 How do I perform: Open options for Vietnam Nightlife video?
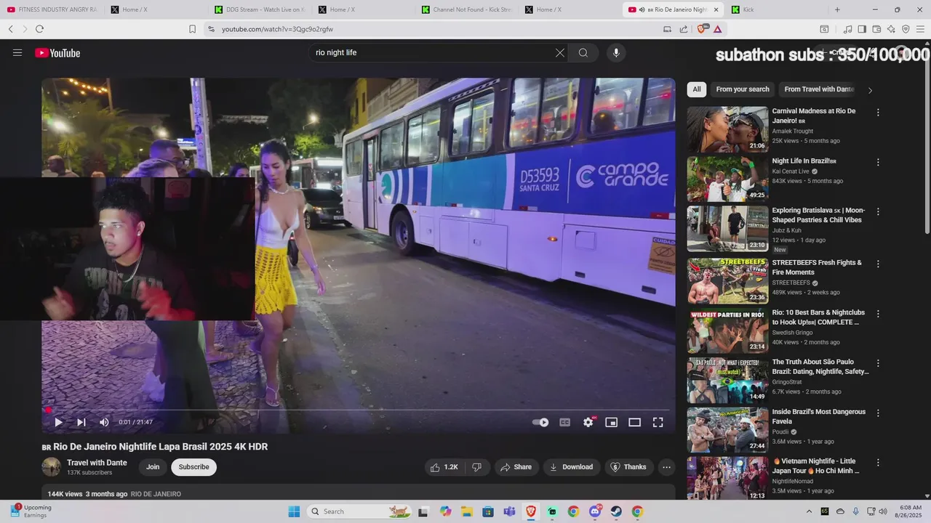click(x=878, y=462)
